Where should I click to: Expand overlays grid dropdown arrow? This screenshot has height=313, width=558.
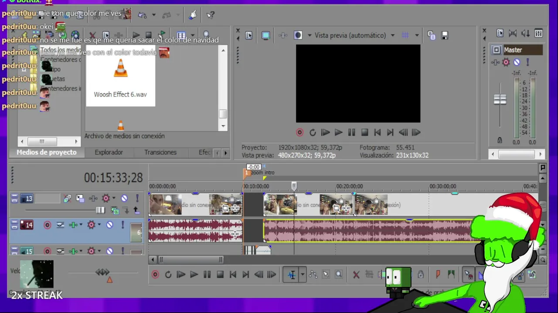click(x=417, y=36)
